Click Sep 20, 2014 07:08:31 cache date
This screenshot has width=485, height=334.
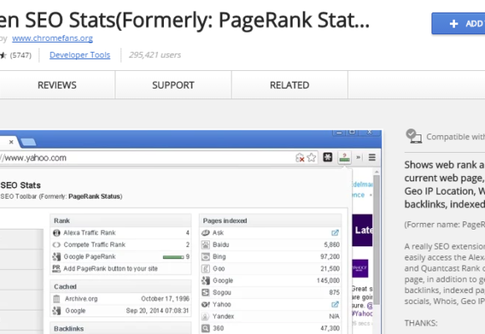pos(157,311)
